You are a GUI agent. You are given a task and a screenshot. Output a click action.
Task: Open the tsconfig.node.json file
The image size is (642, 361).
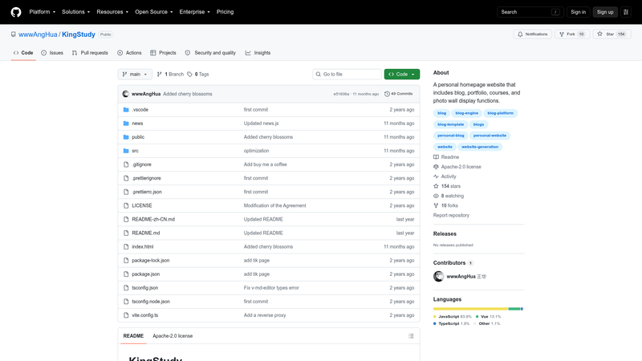151,302
